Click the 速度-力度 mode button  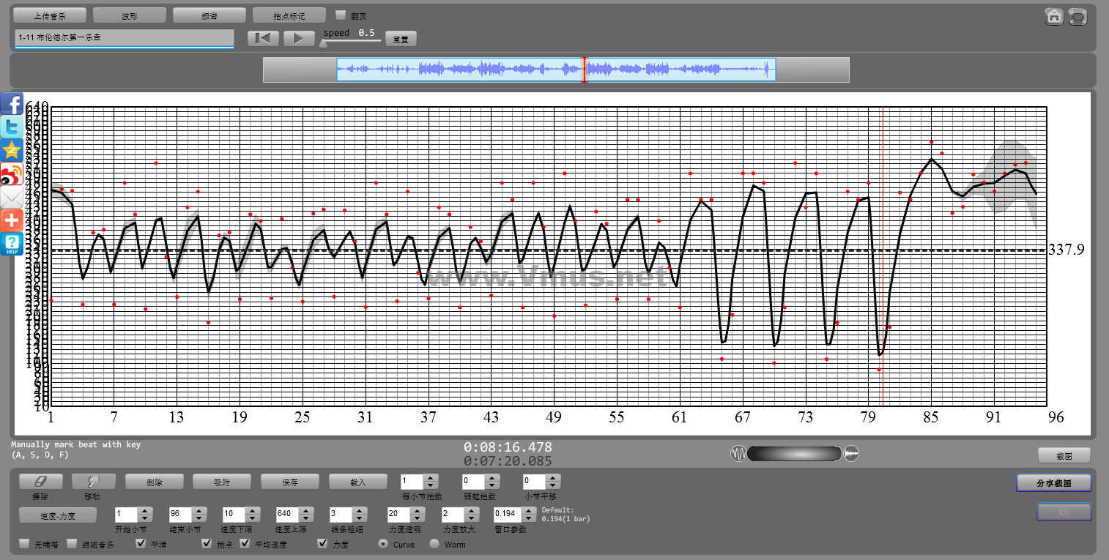coord(57,515)
